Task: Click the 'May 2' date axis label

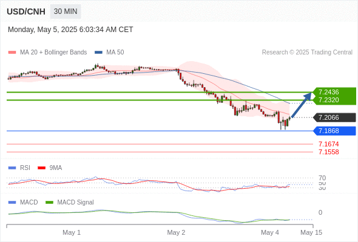Action: point(176,232)
